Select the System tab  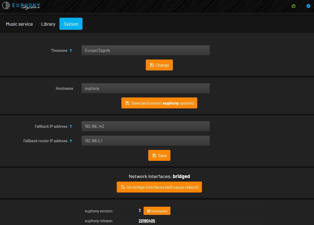click(71, 24)
